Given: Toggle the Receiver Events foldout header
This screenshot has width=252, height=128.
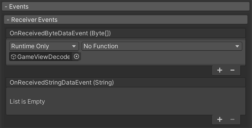Looking at the screenshot, I should click(126, 20).
